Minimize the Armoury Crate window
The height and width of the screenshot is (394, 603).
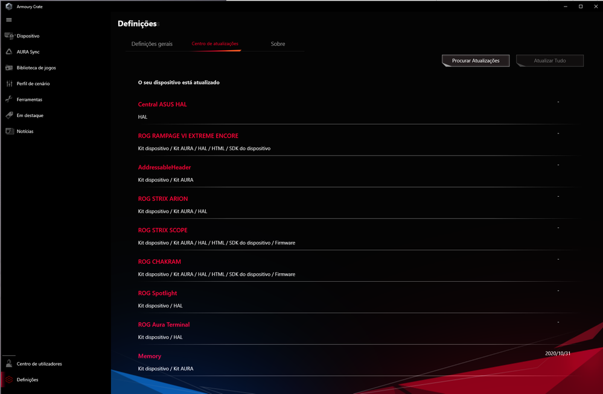tap(566, 7)
